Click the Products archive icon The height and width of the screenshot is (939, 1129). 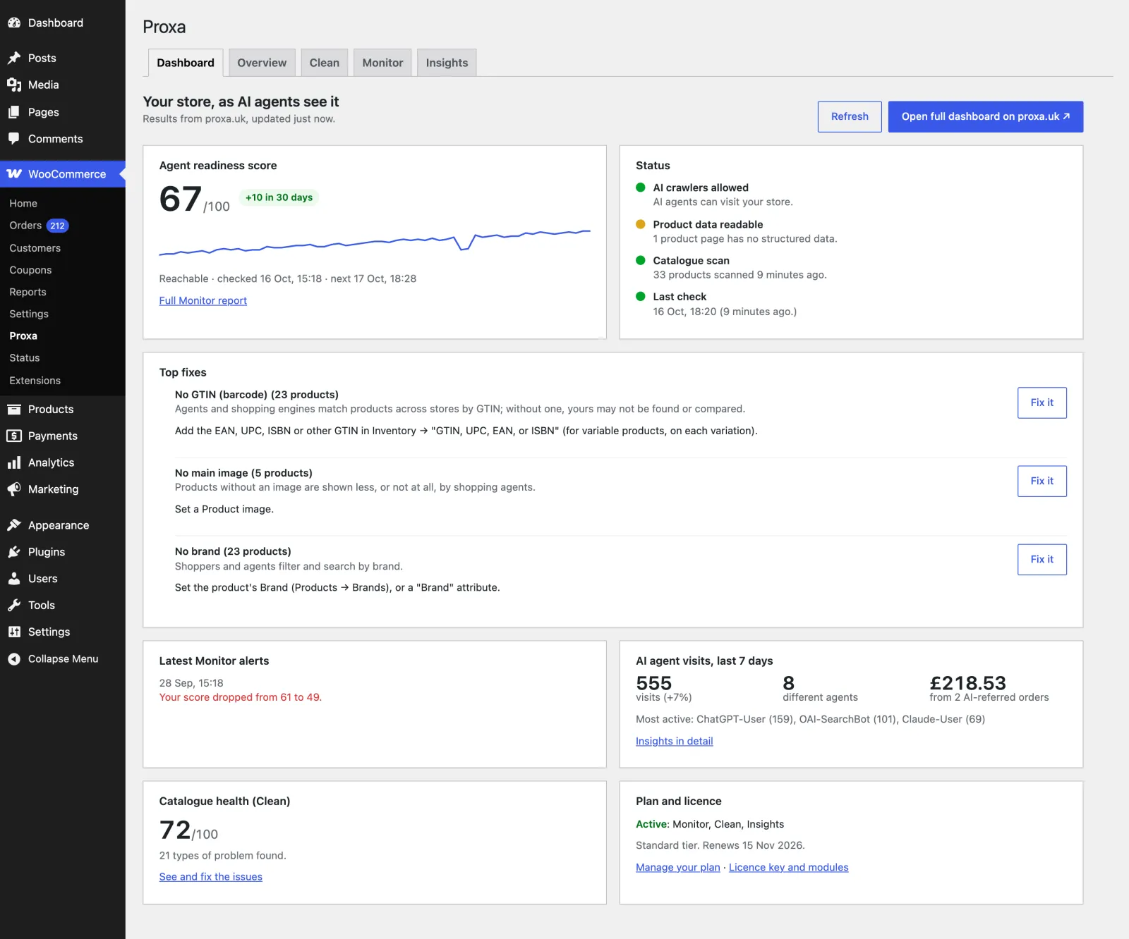coord(14,409)
